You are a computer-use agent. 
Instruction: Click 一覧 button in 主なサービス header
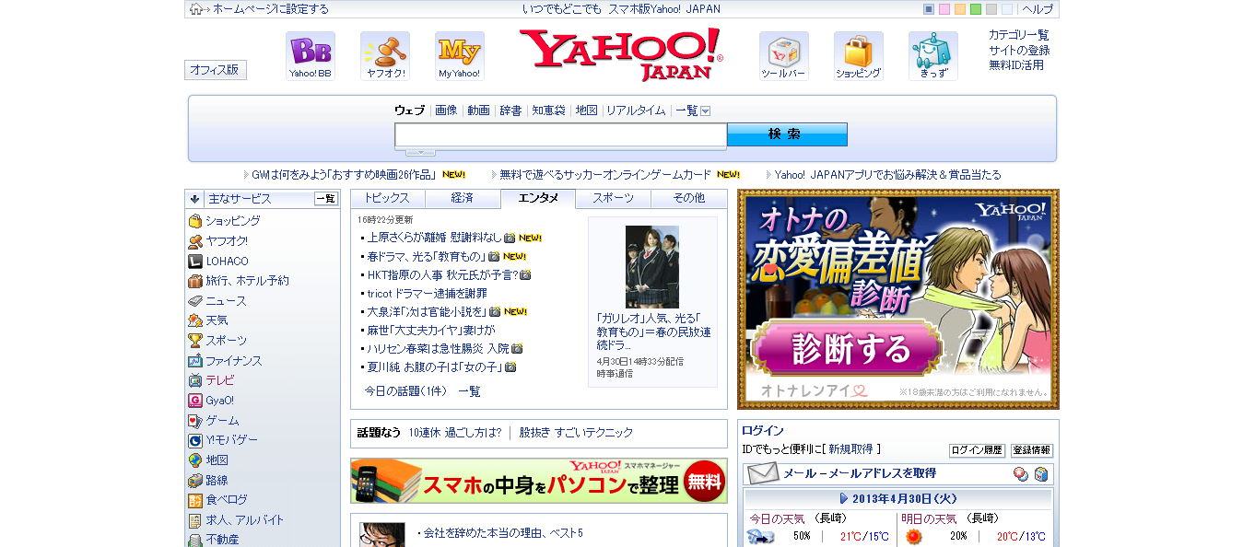(326, 199)
